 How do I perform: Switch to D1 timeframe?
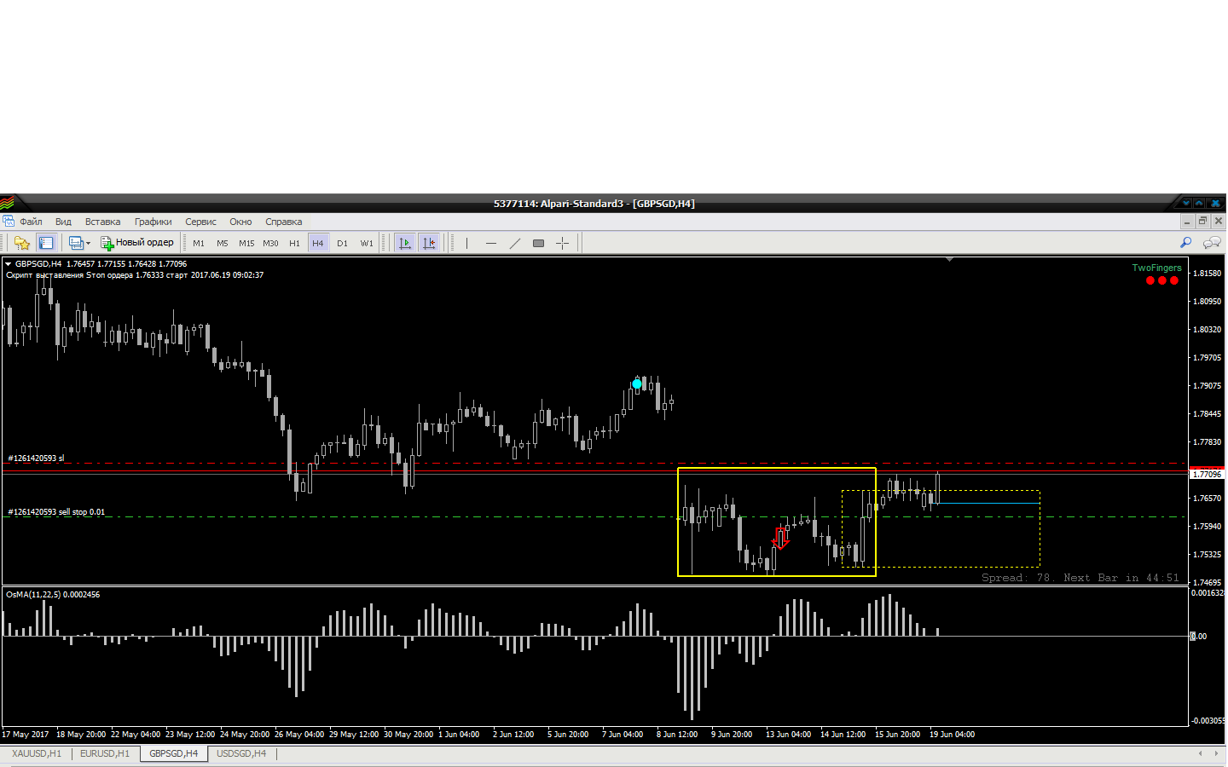pyautogui.click(x=342, y=243)
